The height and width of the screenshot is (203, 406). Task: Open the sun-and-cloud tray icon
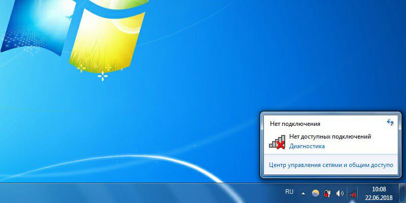pyautogui.click(x=315, y=193)
